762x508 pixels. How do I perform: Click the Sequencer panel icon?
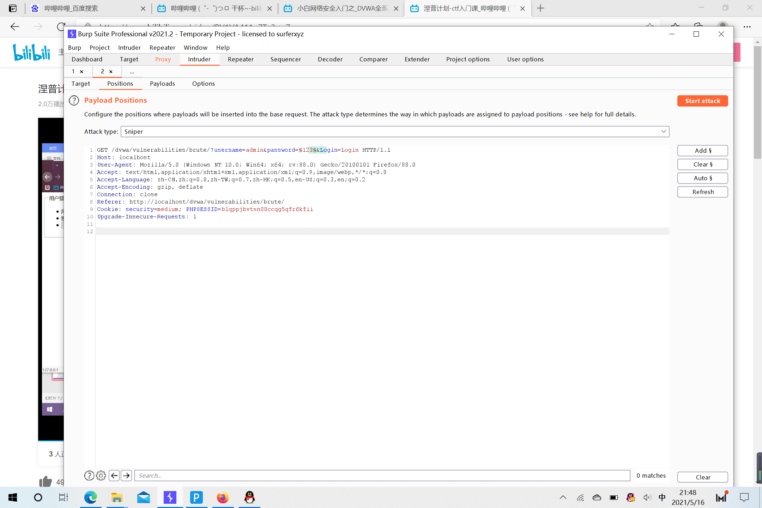click(286, 59)
